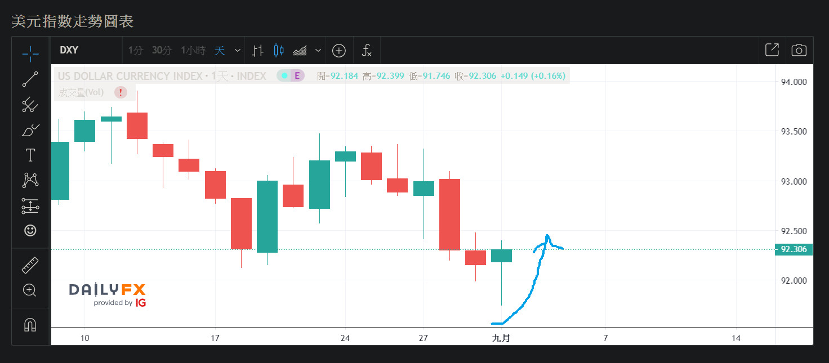Click the compare or add symbol button
Screen dimensions: 829x363
pyautogui.click(x=338, y=51)
